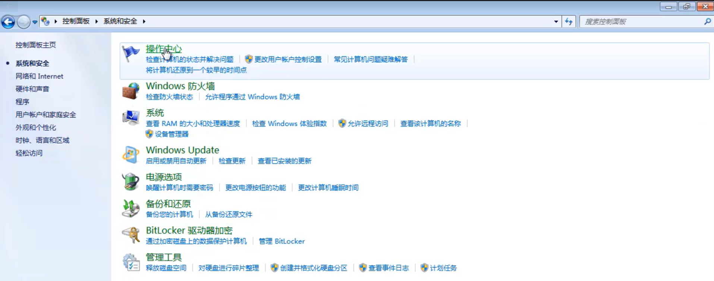Click shield icon beside 设备管理器
This screenshot has width=714, height=281.
(x=150, y=133)
